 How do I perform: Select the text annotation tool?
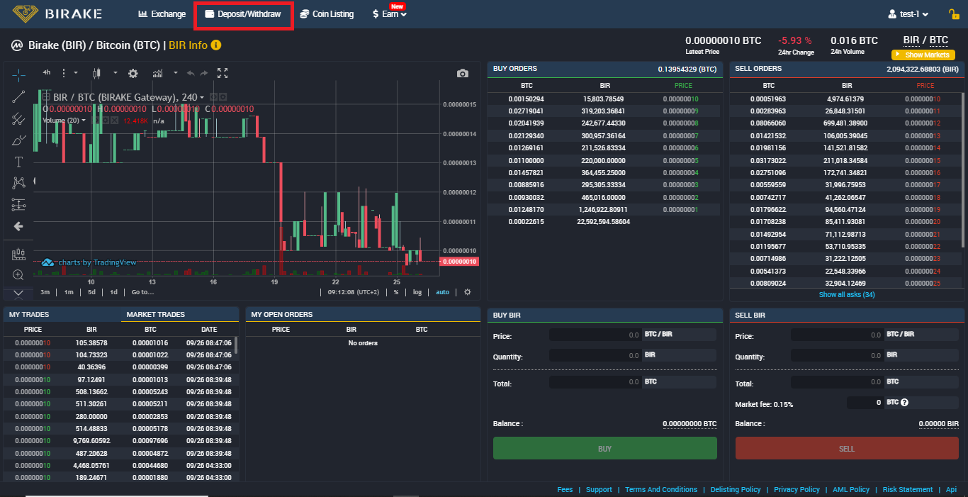tap(19, 162)
